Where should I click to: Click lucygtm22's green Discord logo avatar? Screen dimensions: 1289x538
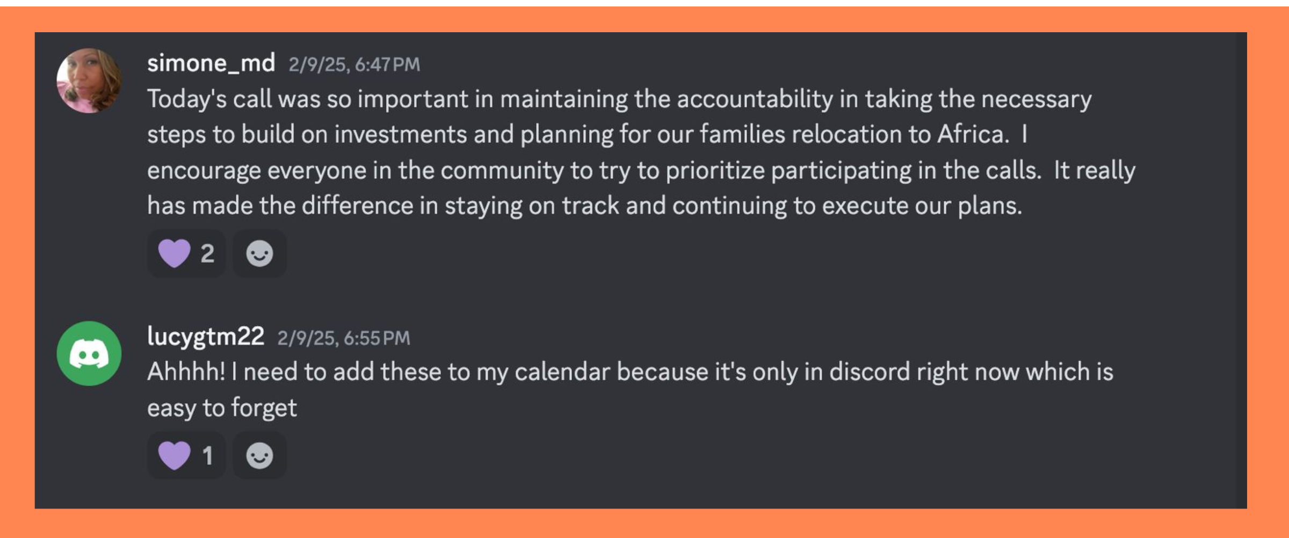89,353
